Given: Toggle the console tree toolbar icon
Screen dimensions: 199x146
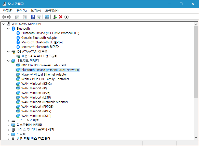Looking at the screenshot, I should pyautogui.click(x=17, y=17).
